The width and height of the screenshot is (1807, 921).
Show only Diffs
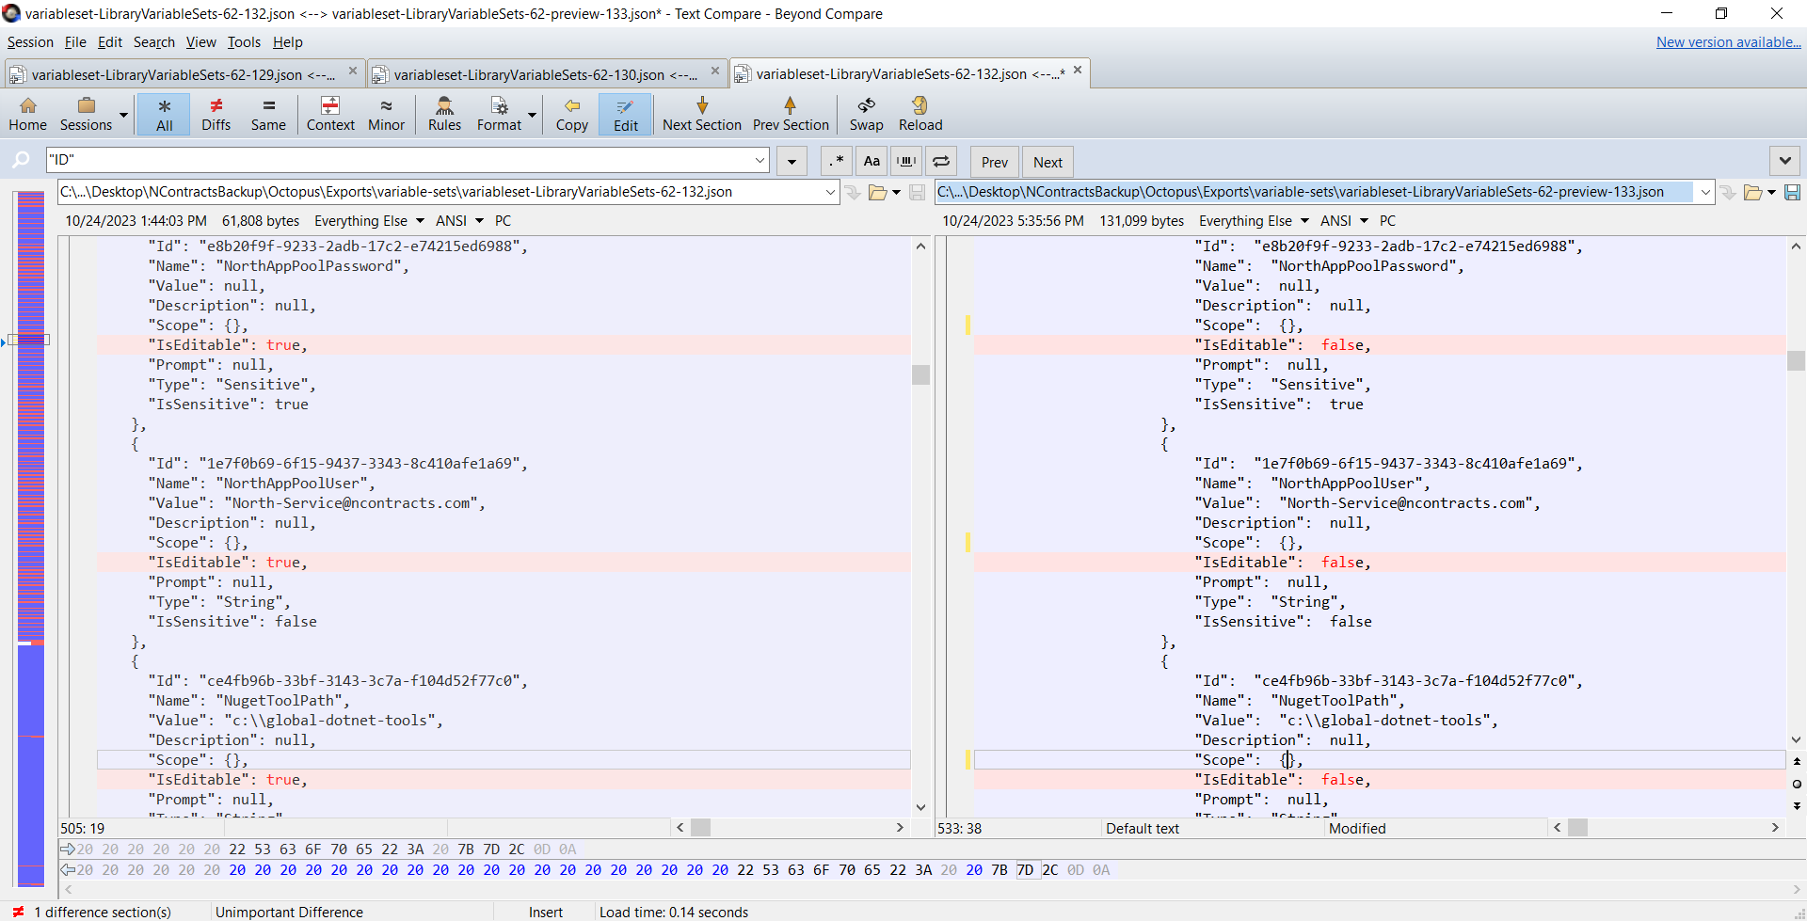tap(216, 114)
